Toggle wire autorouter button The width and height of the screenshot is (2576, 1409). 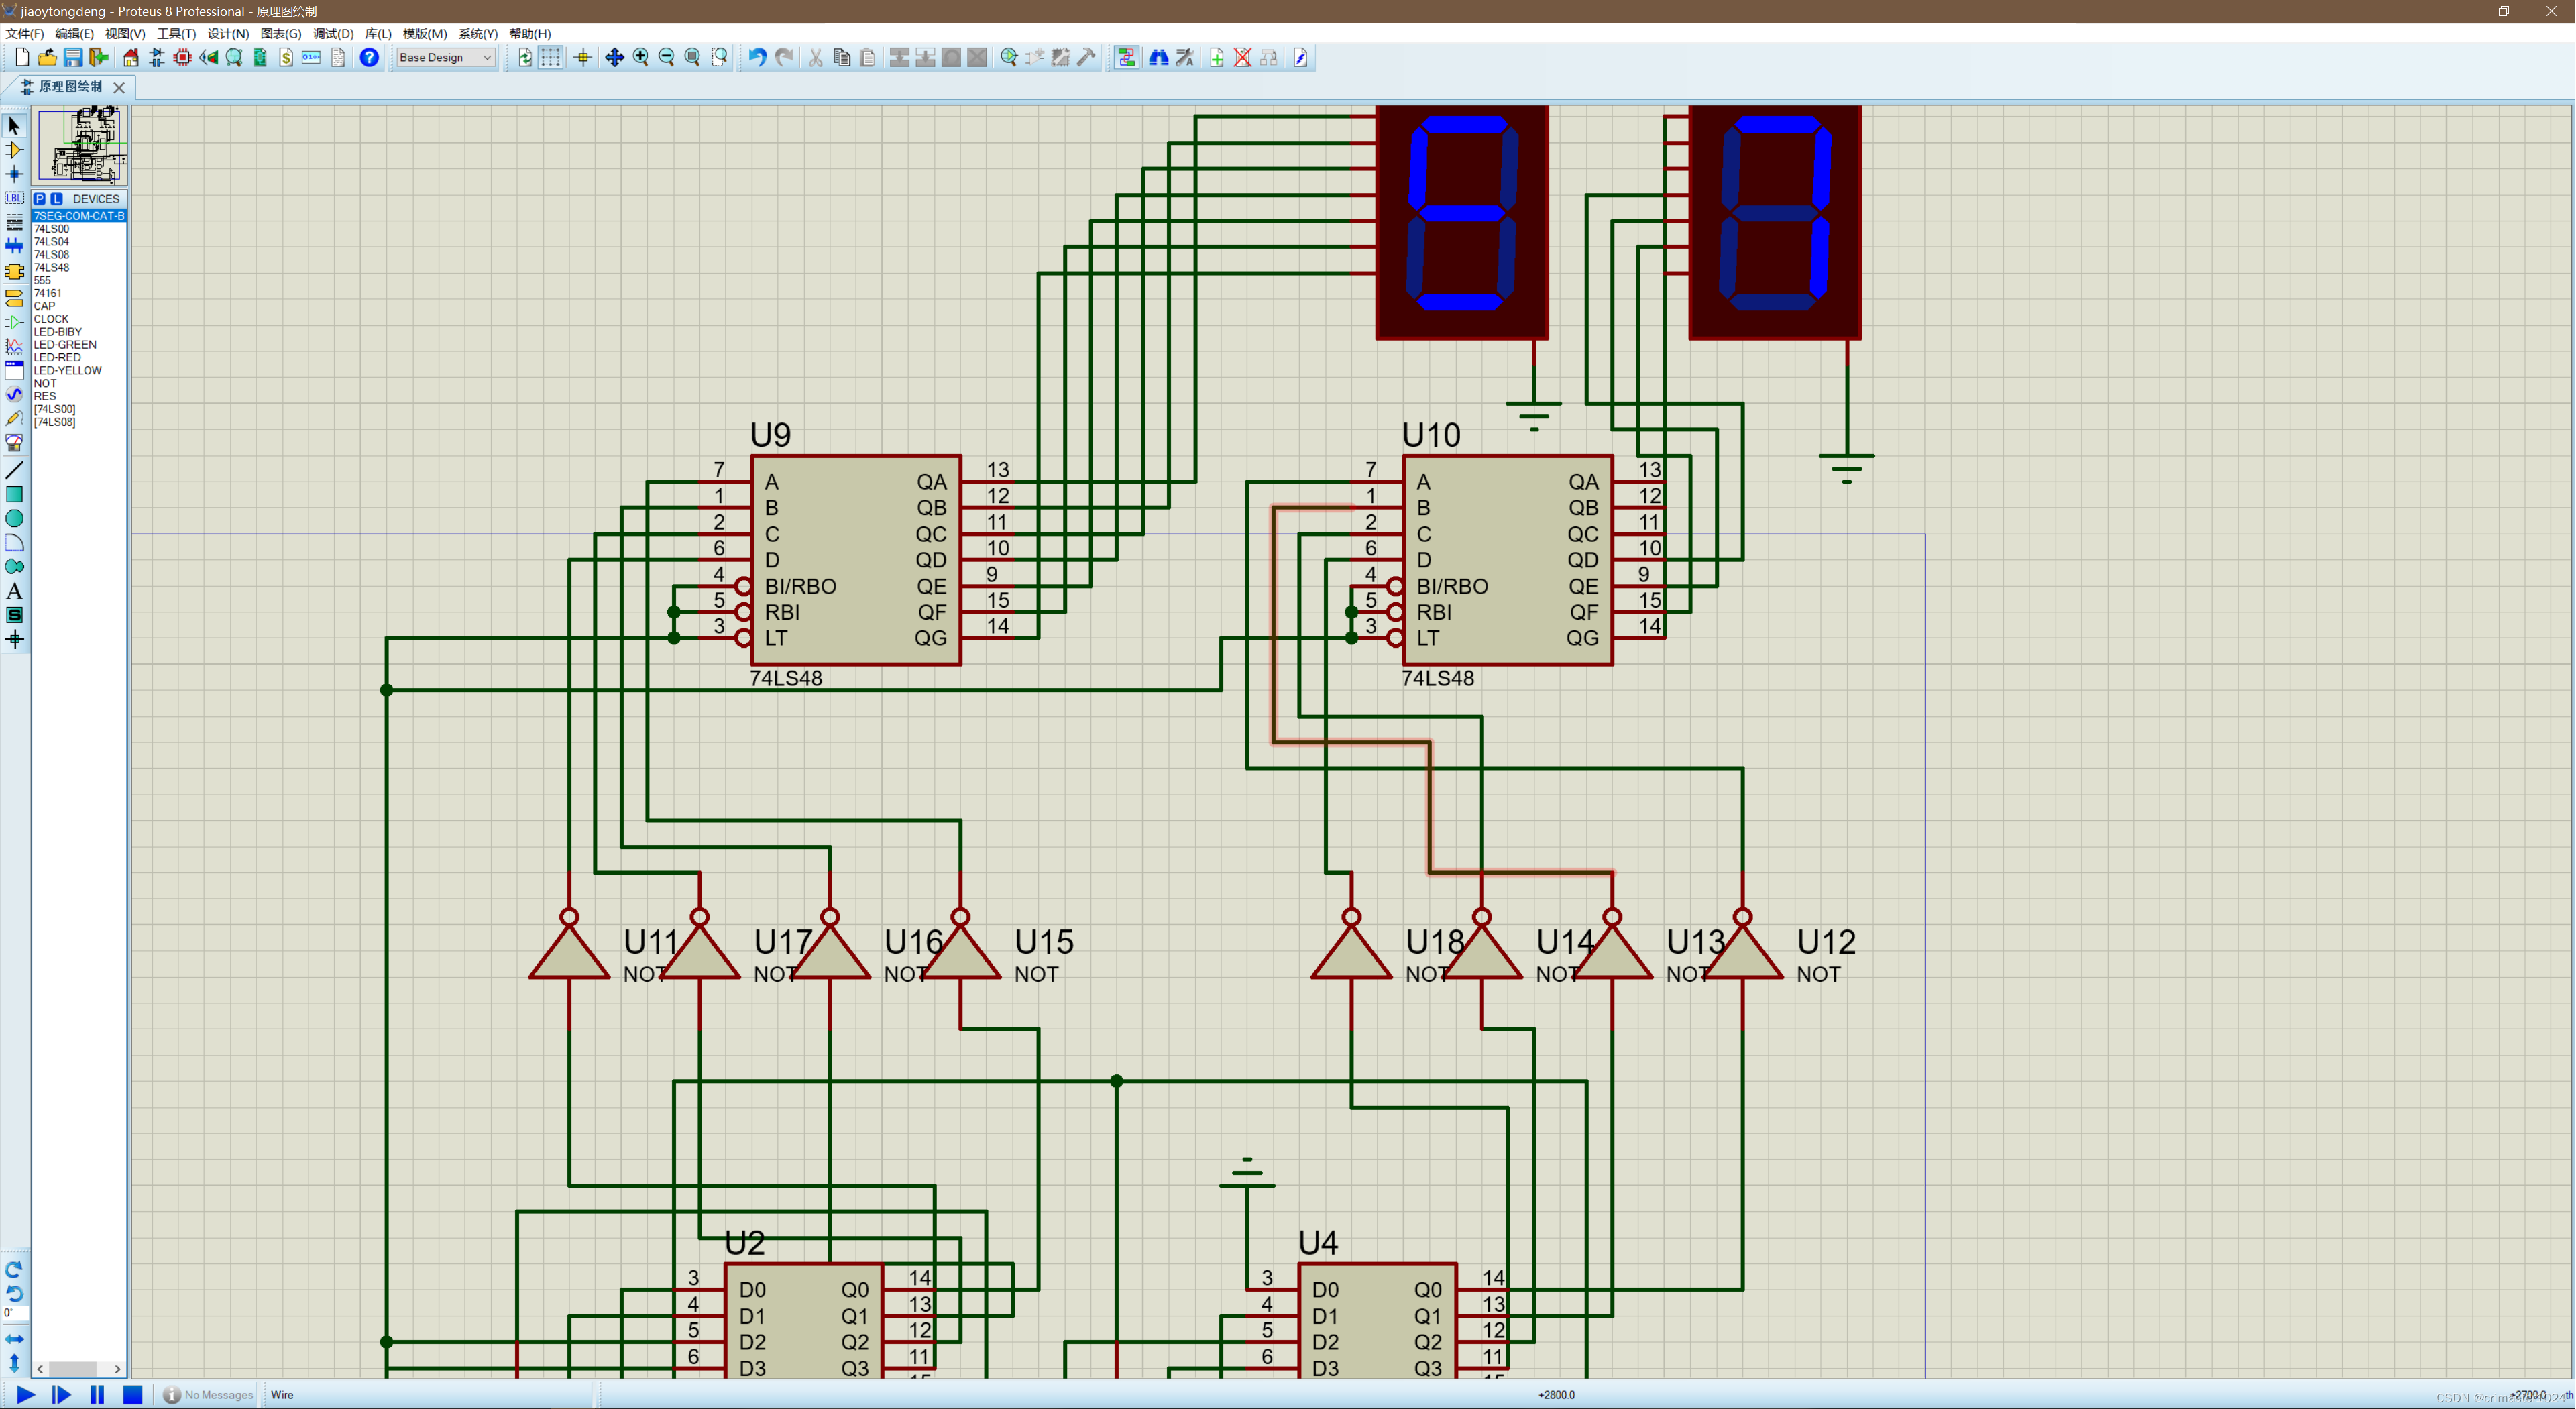(x=1127, y=57)
